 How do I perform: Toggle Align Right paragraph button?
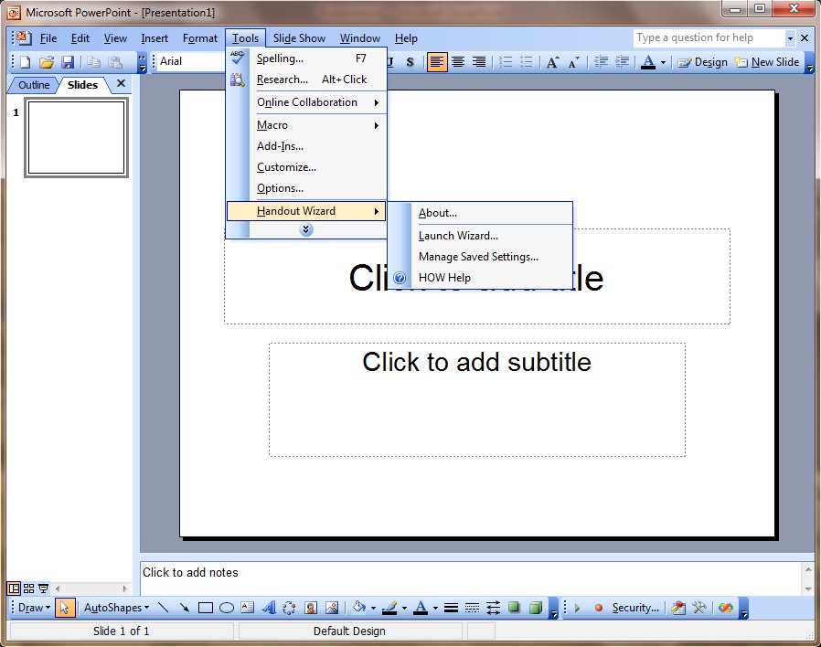coord(479,62)
